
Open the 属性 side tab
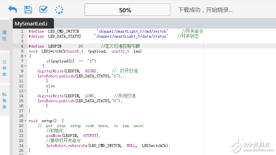pyautogui.click(x=4, y=35)
